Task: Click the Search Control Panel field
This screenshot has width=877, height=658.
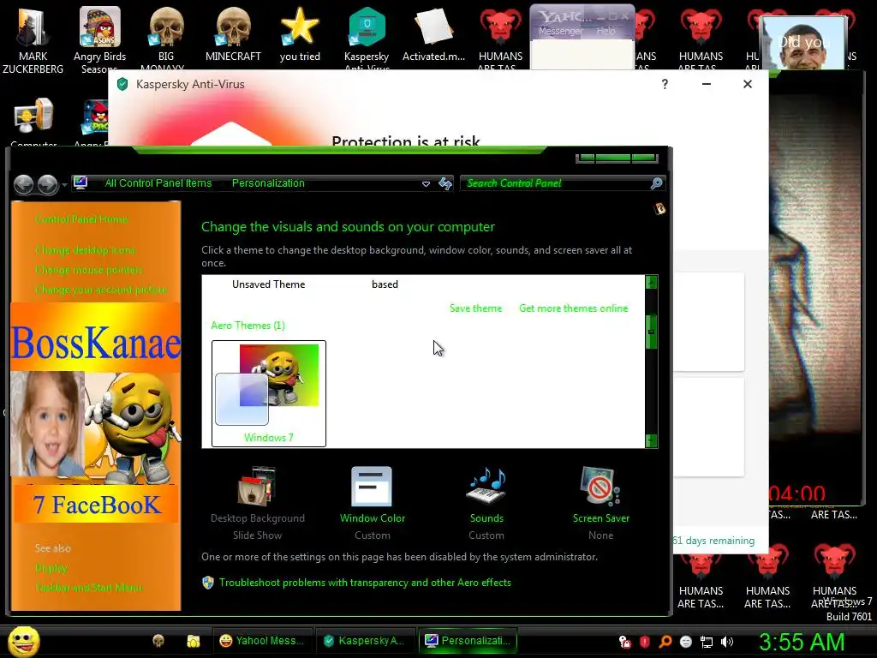Action: tap(555, 183)
